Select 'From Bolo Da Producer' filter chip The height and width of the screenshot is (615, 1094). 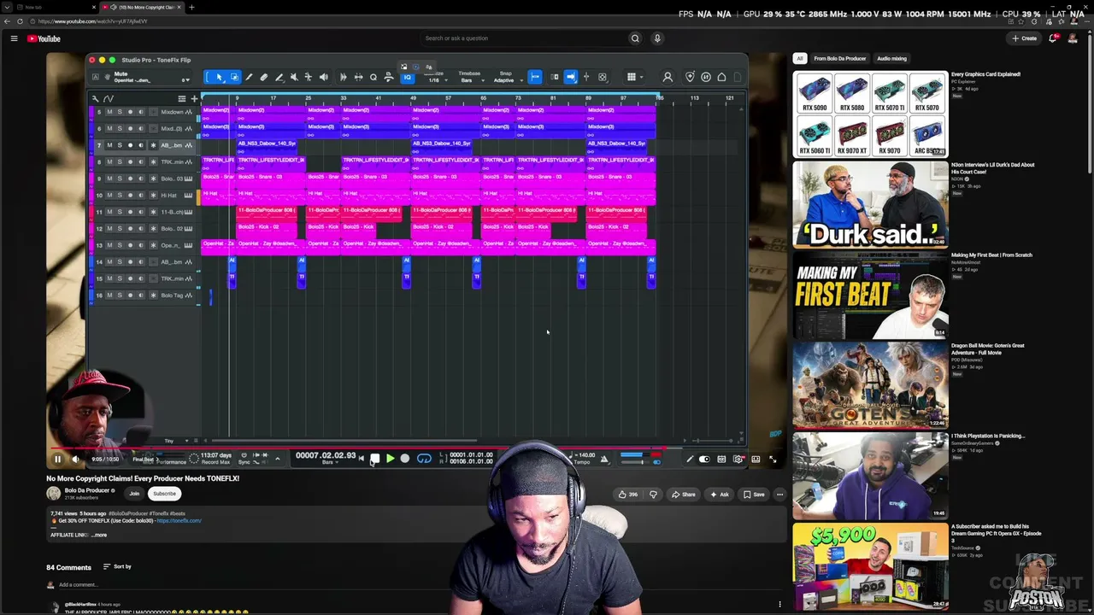point(839,58)
